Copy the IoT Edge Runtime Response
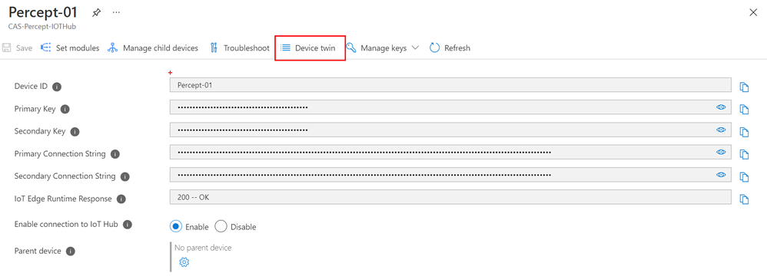 [744, 199]
